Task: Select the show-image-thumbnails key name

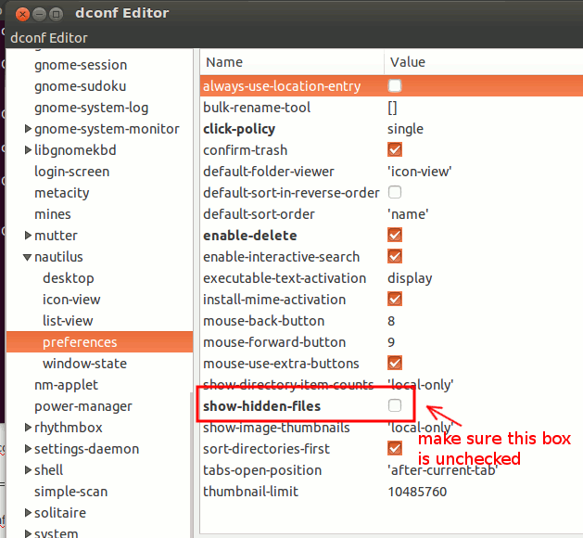Action: (276, 428)
